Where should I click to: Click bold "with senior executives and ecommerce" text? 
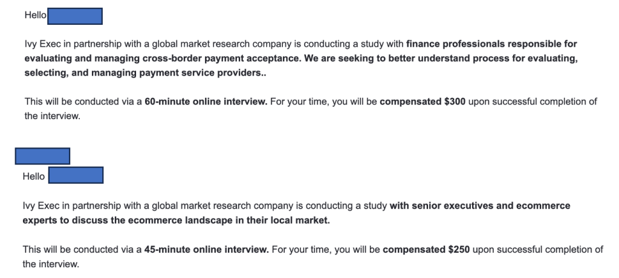pyautogui.click(x=480, y=205)
